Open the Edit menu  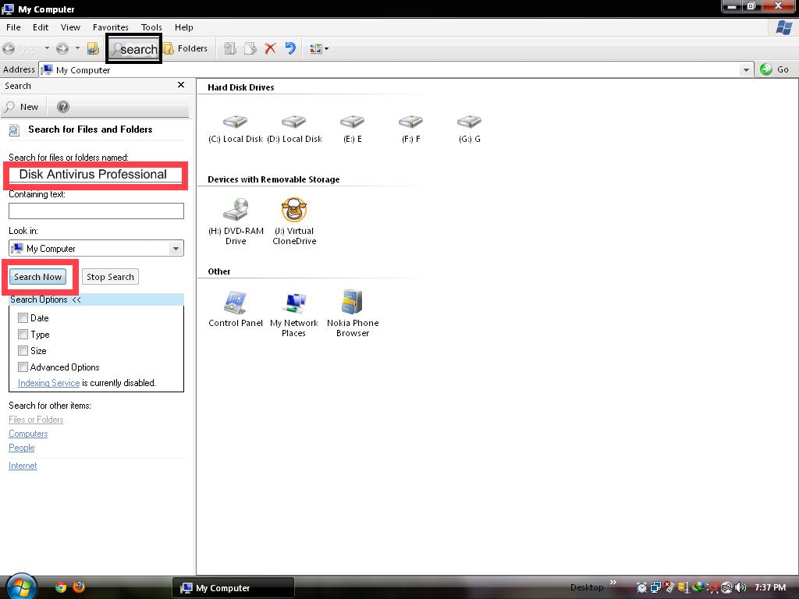tap(41, 27)
